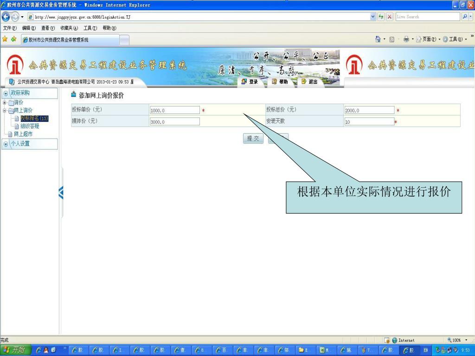
Task: Hide the sidebar using the blue arrow handle
Action: tap(61, 193)
